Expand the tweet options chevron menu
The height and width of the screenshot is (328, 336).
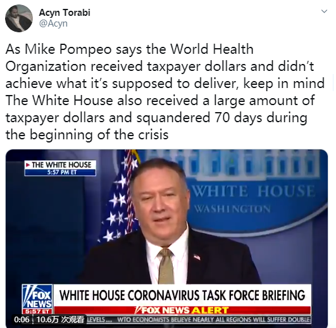[x=324, y=11]
